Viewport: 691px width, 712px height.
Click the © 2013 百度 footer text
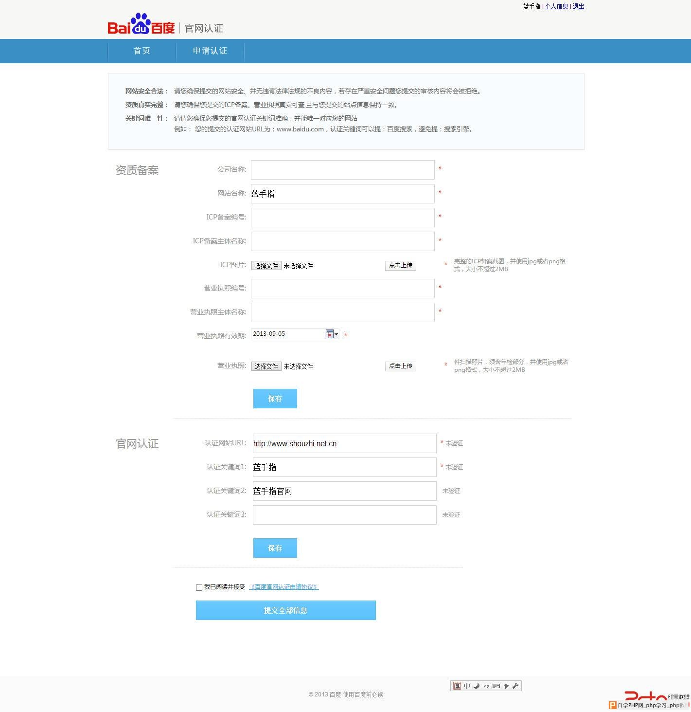[x=325, y=694]
